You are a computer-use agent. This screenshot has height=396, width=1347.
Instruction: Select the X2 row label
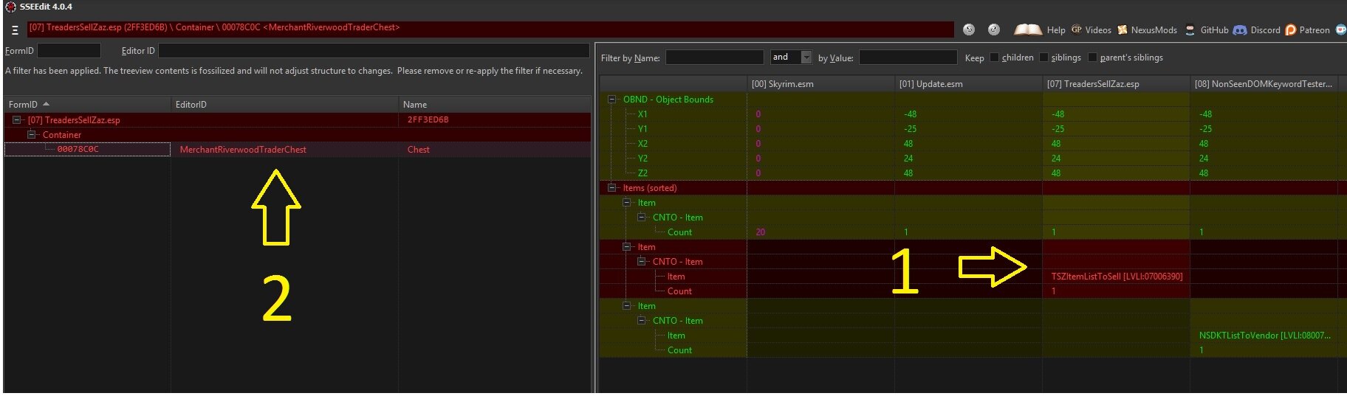click(642, 143)
